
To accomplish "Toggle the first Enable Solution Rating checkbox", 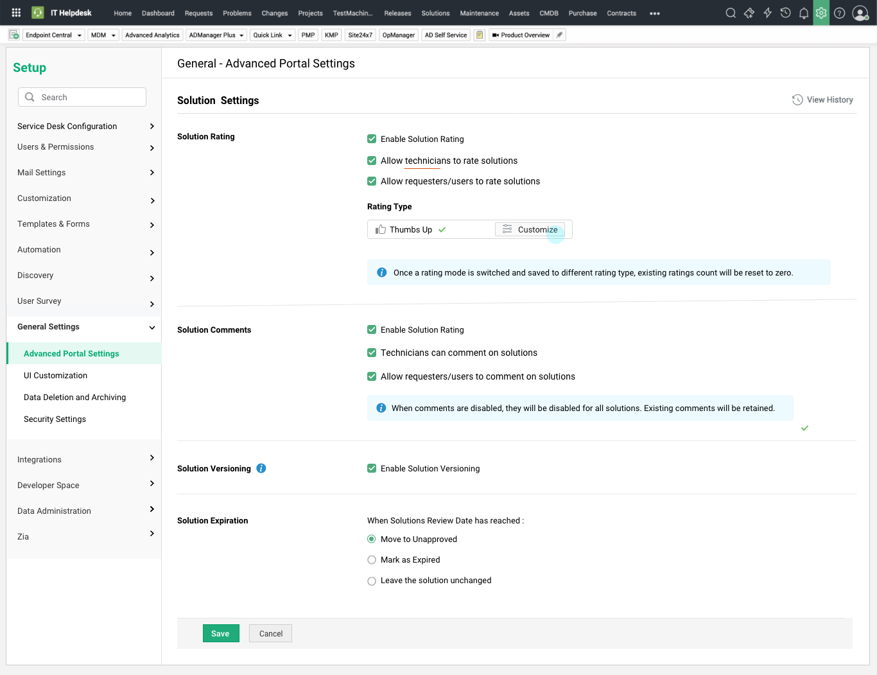I will 372,139.
